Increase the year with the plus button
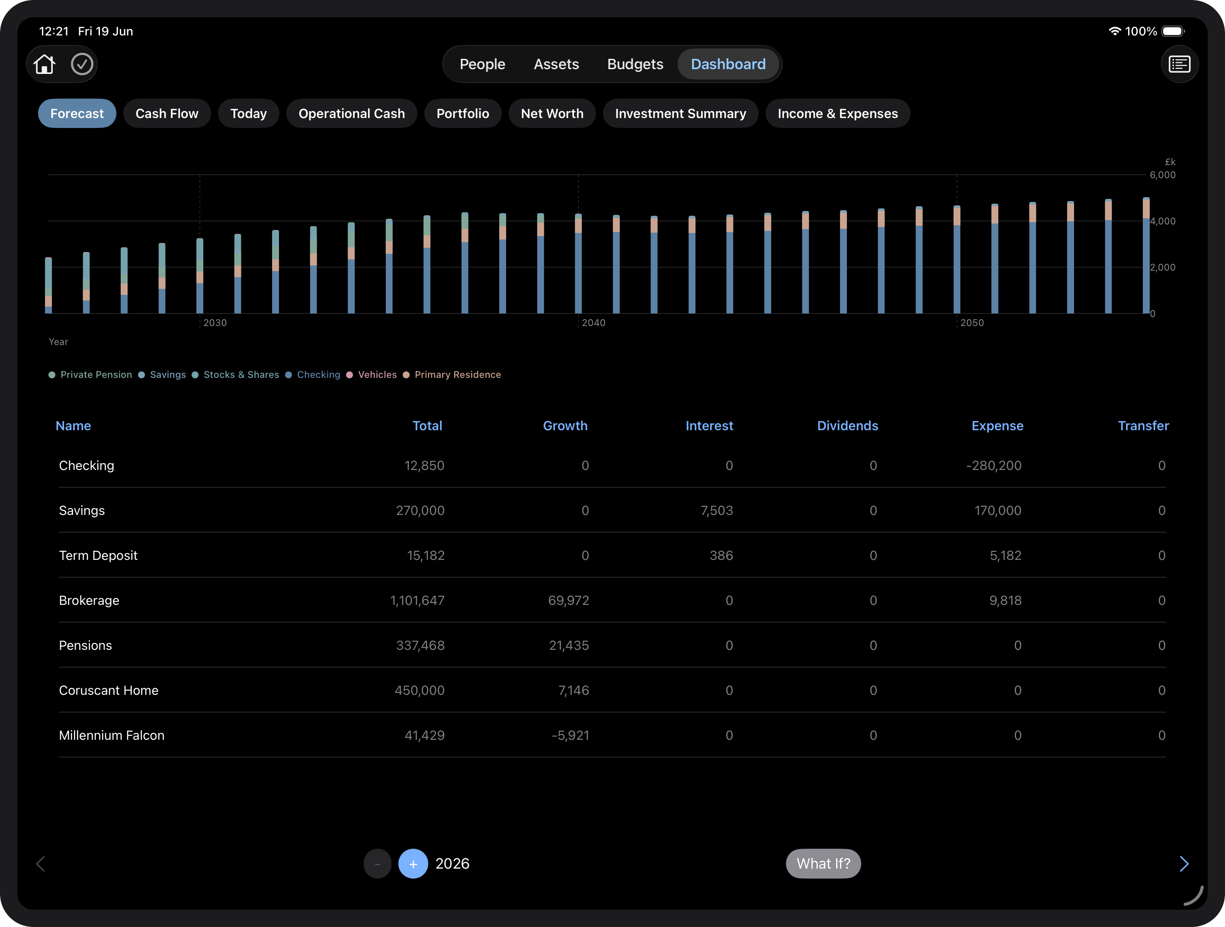 (413, 864)
